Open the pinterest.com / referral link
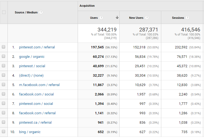 click(x=37, y=47)
